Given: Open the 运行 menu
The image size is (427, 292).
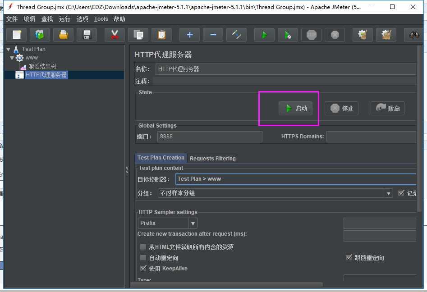Looking at the screenshot, I should point(64,19).
